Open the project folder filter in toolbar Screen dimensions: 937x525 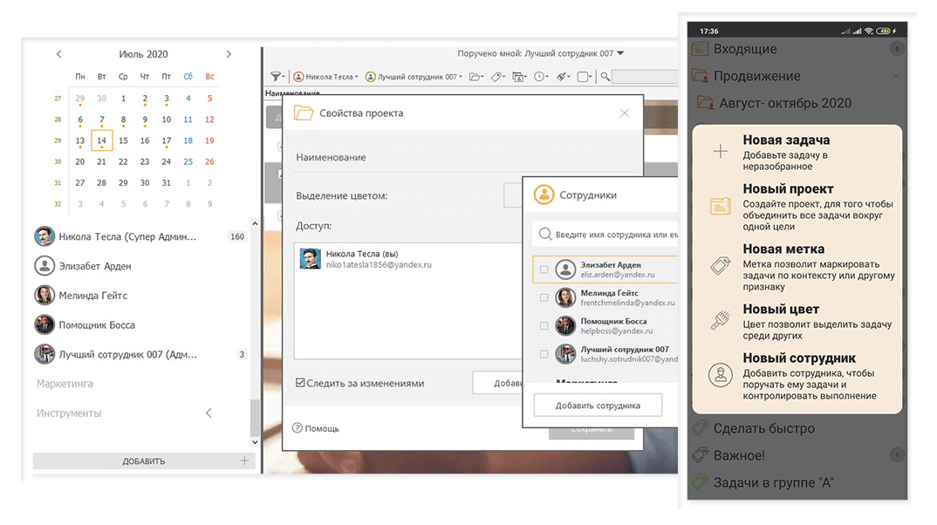point(476,77)
